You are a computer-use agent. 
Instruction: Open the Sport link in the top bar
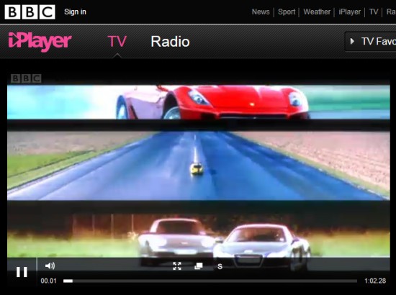pos(287,12)
